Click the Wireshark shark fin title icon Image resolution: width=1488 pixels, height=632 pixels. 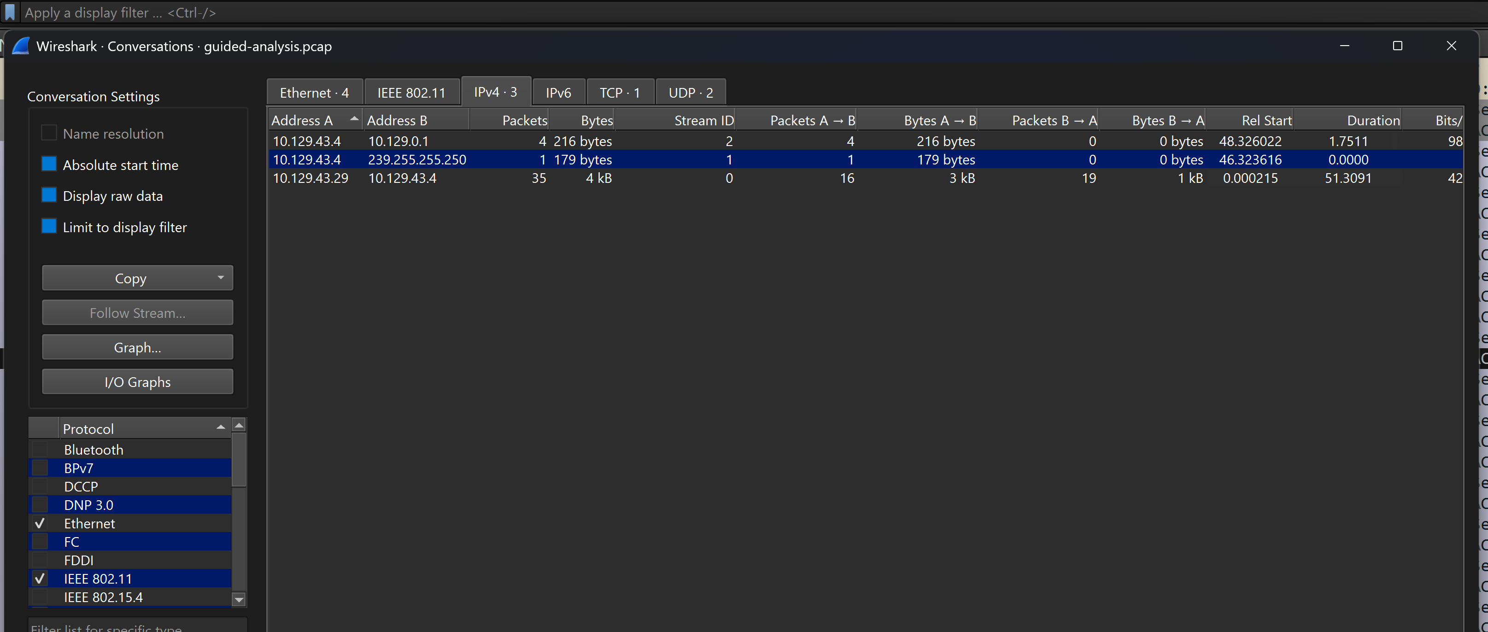(x=21, y=46)
